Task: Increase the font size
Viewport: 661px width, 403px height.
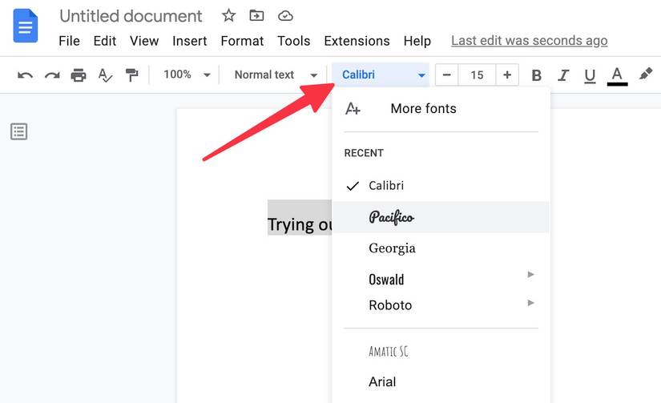Action: pyautogui.click(x=507, y=75)
